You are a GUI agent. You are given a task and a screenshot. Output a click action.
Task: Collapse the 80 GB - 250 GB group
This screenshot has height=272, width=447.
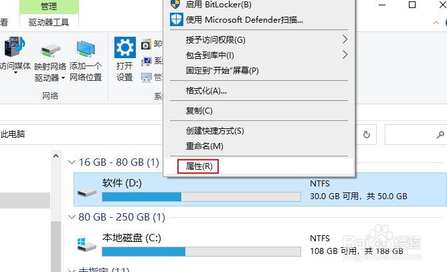(72, 217)
